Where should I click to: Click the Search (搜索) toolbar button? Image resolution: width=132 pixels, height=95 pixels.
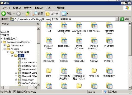[38, 13]
